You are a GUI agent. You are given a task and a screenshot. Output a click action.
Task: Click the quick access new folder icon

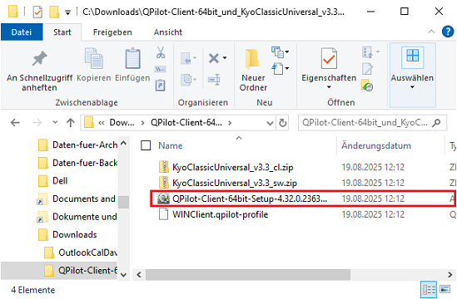coord(54,12)
